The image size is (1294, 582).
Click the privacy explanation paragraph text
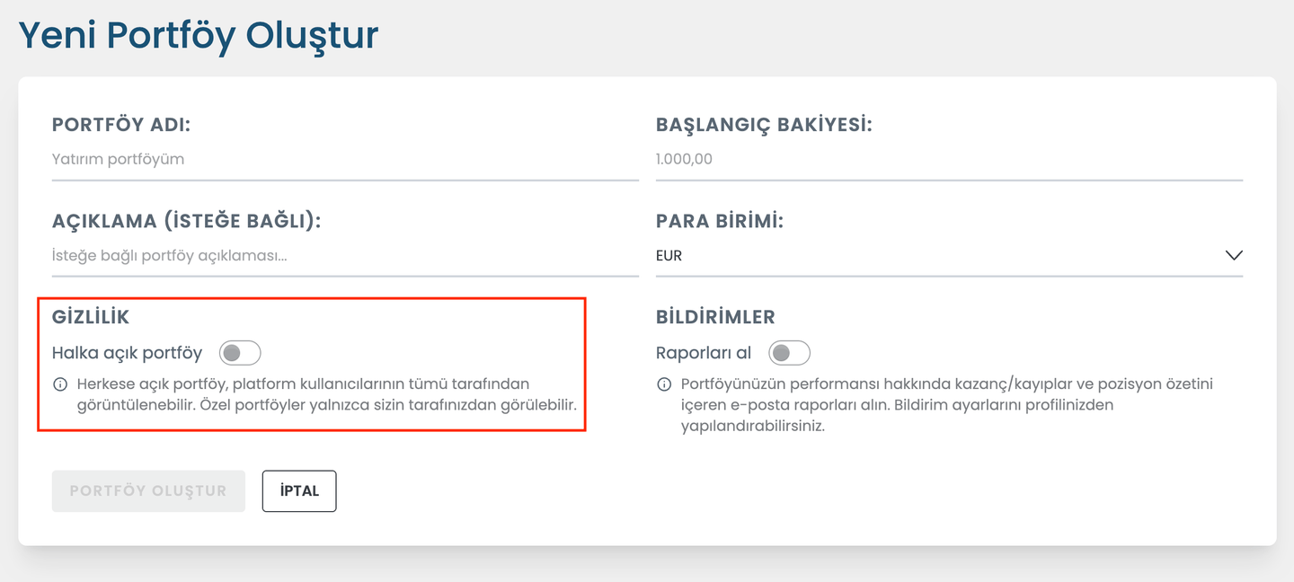[x=325, y=394]
